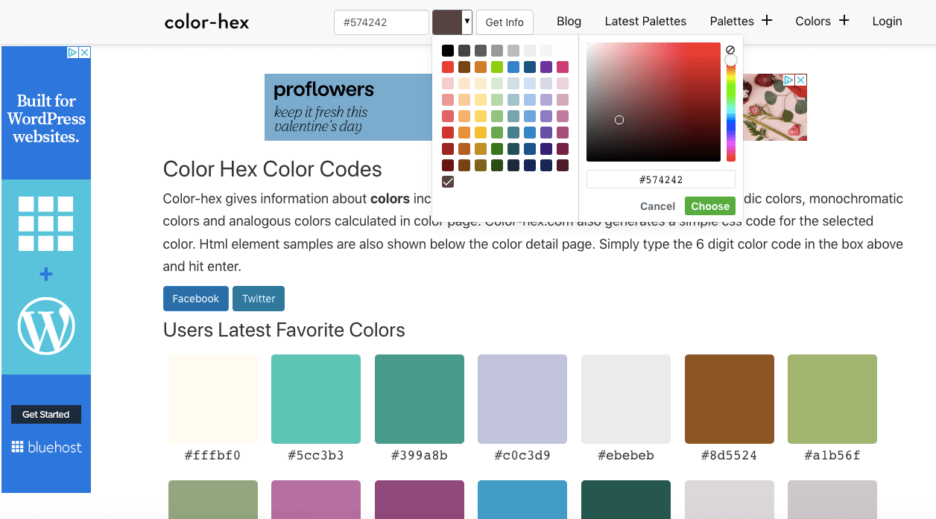Image resolution: width=936 pixels, height=519 pixels.
Task: Expand the Colors menu
Action: pos(822,22)
